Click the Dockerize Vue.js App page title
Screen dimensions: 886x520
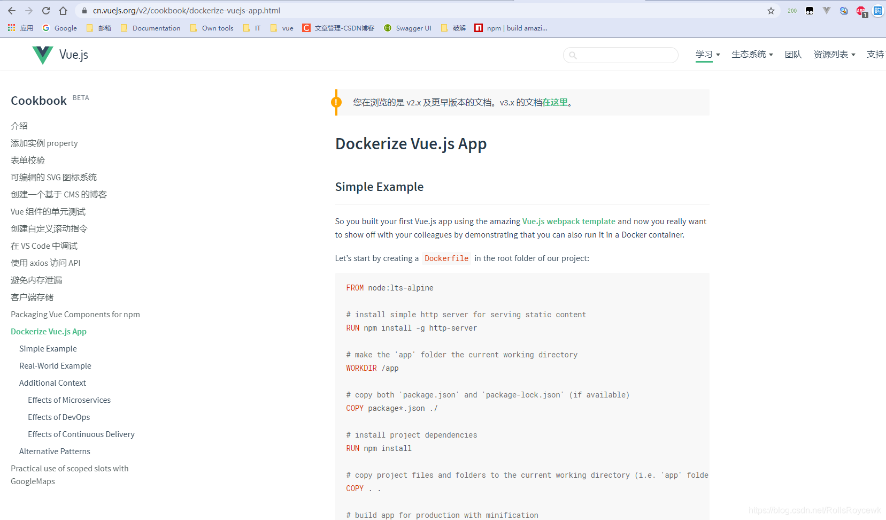411,143
